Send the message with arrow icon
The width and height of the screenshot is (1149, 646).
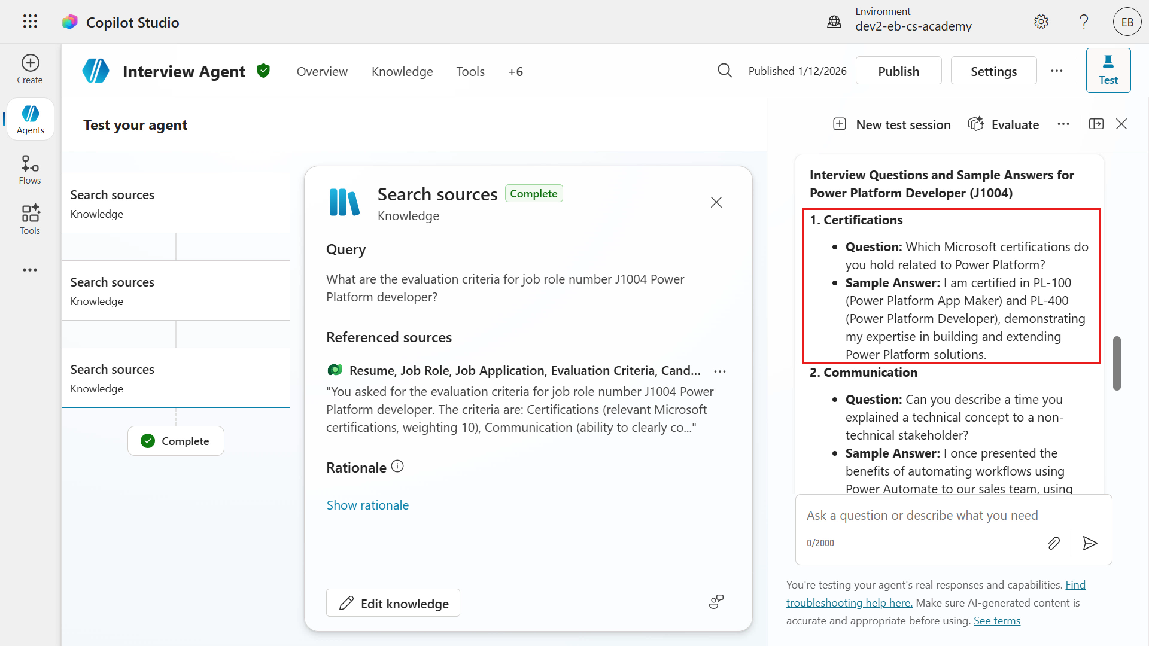[1090, 543]
